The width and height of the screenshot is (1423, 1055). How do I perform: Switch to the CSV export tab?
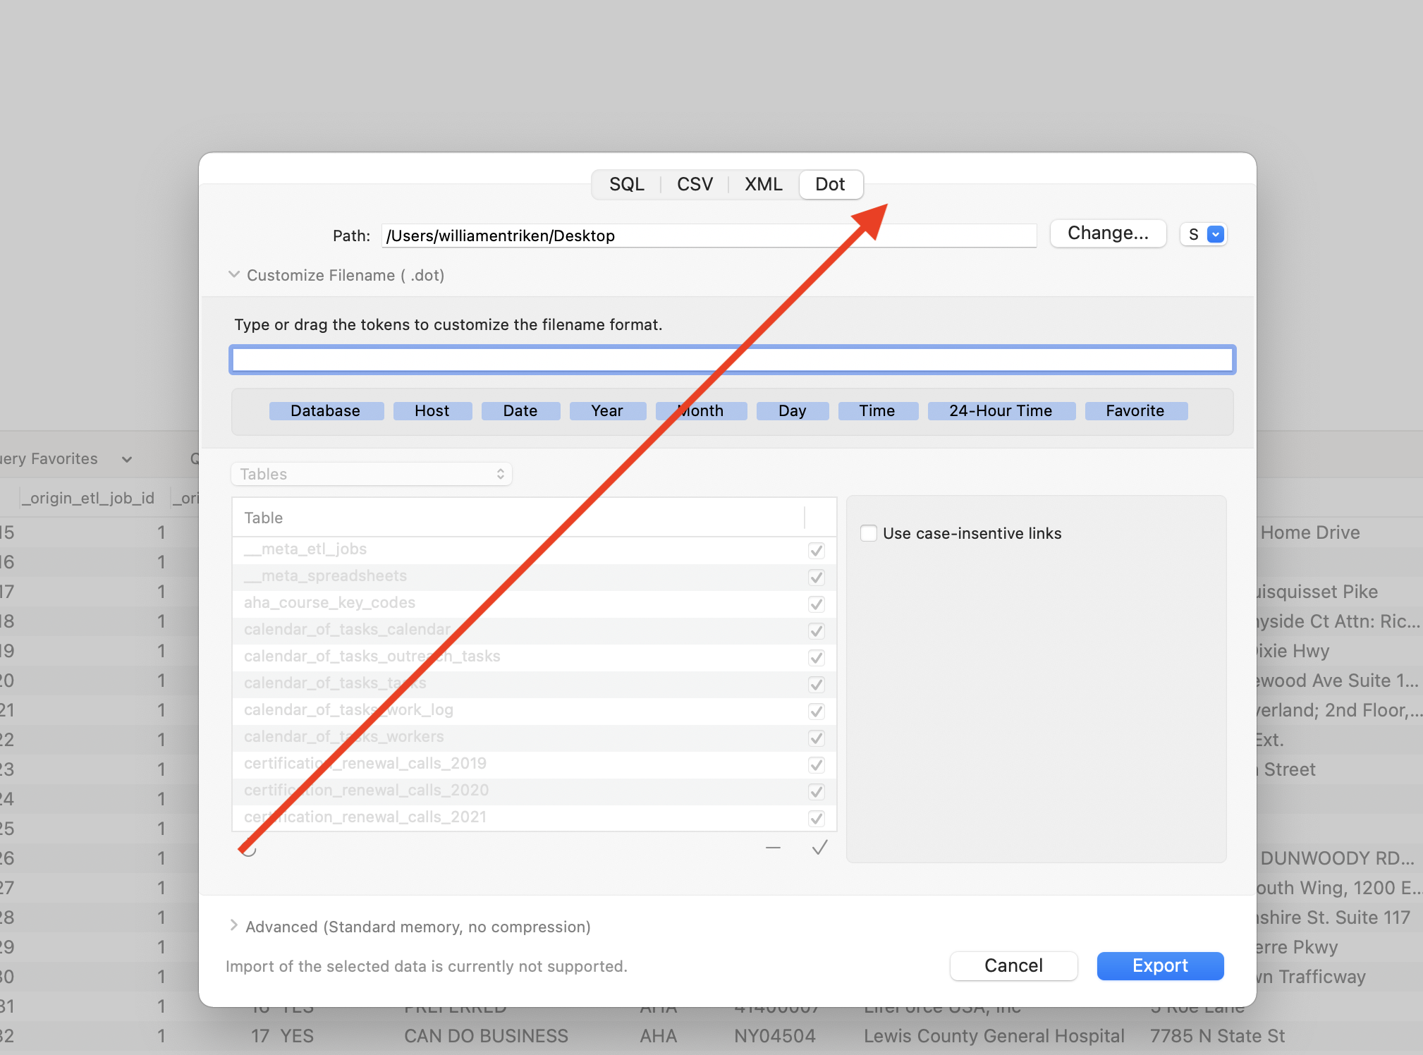(x=695, y=184)
